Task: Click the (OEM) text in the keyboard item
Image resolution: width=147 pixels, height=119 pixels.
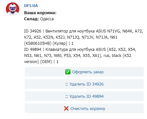Action: [46, 62]
